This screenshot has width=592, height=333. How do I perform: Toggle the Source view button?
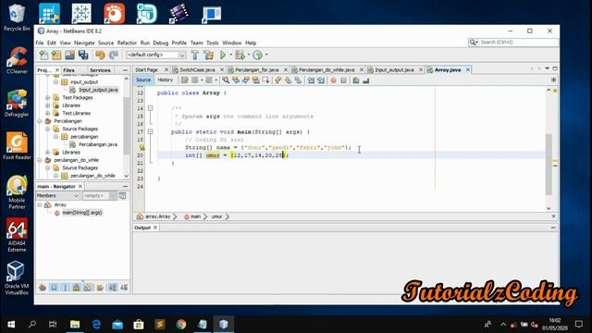coord(143,80)
